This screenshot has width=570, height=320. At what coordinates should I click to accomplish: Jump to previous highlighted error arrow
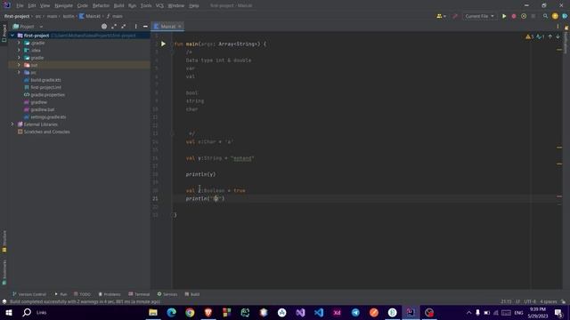[550, 36]
